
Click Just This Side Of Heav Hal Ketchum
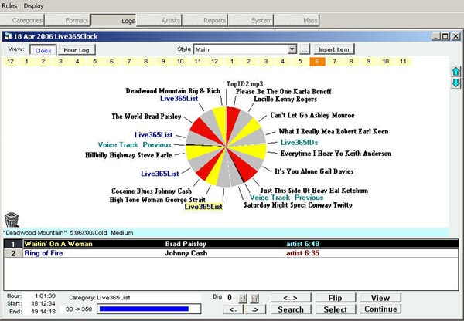[314, 191]
